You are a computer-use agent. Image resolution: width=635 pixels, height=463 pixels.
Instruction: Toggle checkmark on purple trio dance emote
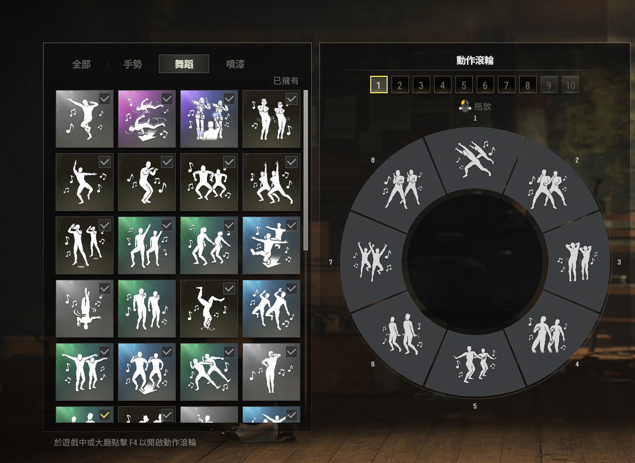pyautogui.click(x=229, y=99)
